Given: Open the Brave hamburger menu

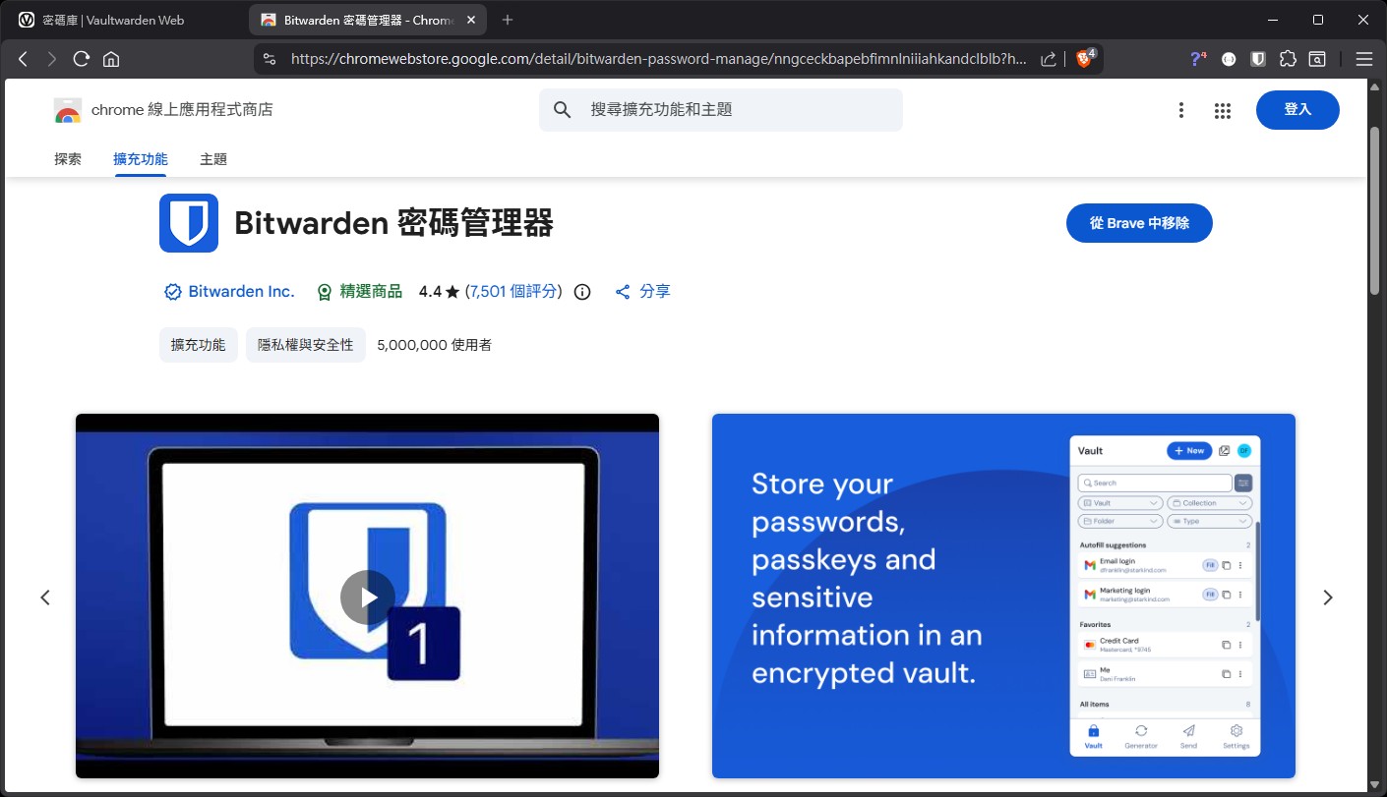Looking at the screenshot, I should [1363, 59].
